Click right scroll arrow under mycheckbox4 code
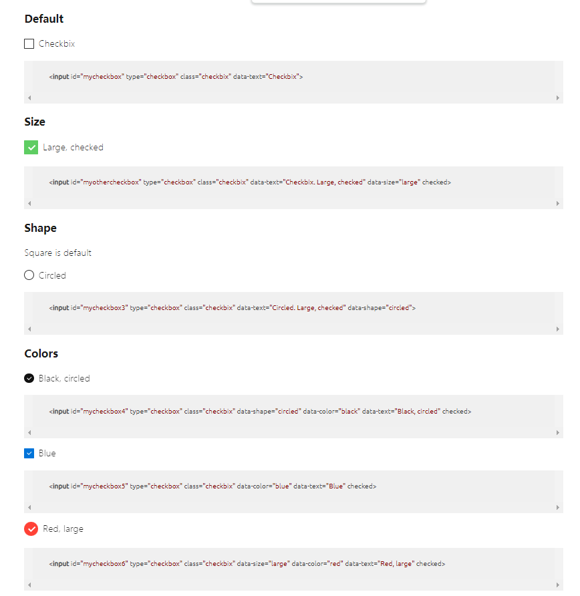Image resolution: width=580 pixels, height=596 pixels. [557, 432]
